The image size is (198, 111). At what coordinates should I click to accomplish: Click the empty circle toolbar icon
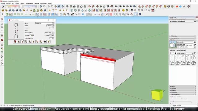click(x=115, y=14)
